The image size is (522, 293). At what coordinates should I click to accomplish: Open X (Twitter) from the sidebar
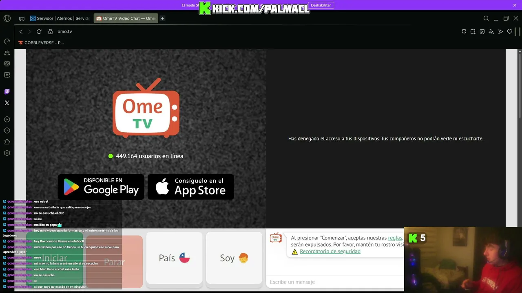pos(7,103)
